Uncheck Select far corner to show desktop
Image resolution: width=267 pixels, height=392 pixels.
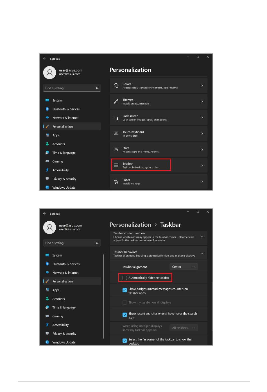[125, 341]
